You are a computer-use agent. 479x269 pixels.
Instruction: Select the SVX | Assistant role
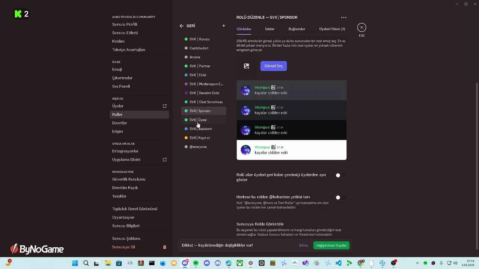point(204,129)
